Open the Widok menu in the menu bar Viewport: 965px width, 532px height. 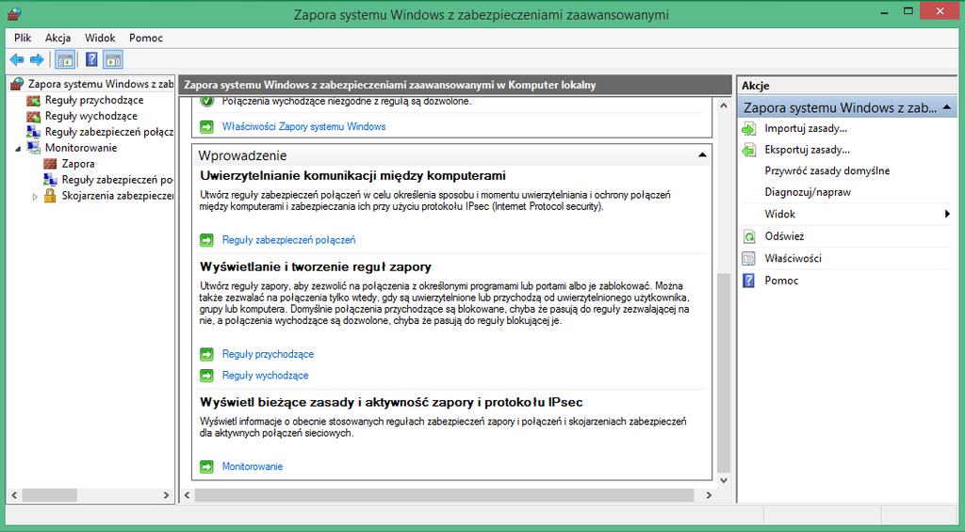(x=100, y=38)
